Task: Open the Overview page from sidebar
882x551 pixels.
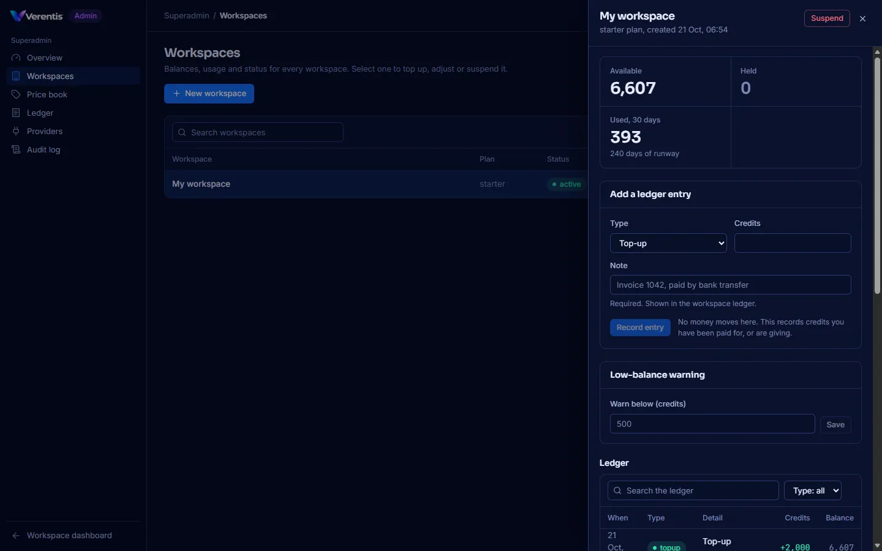Action: click(x=73, y=58)
